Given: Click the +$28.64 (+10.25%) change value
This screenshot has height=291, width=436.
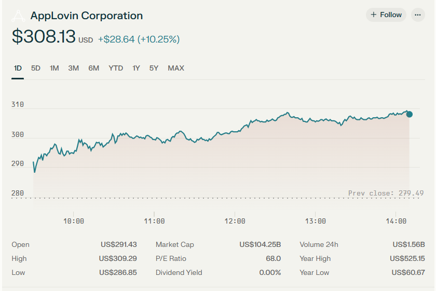Looking at the screenshot, I should coord(139,39).
